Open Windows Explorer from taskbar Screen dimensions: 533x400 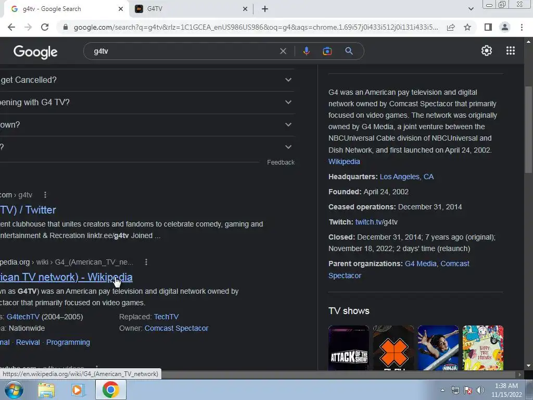(x=46, y=390)
